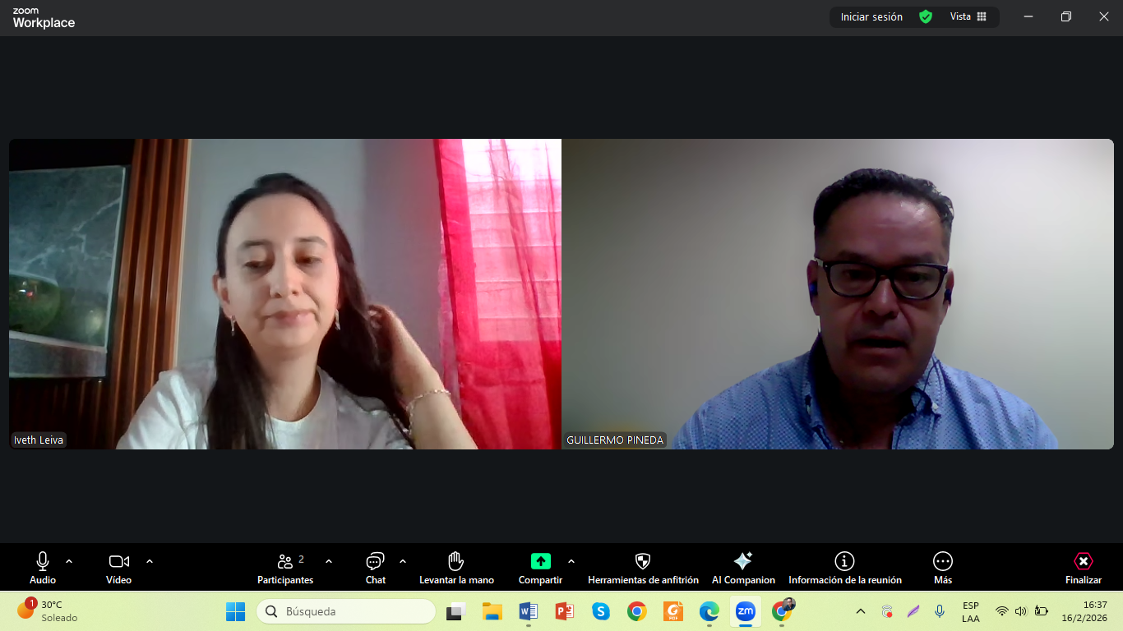Click Levantar la mano hand icon
This screenshot has height=631, width=1123.
(456, 567)
